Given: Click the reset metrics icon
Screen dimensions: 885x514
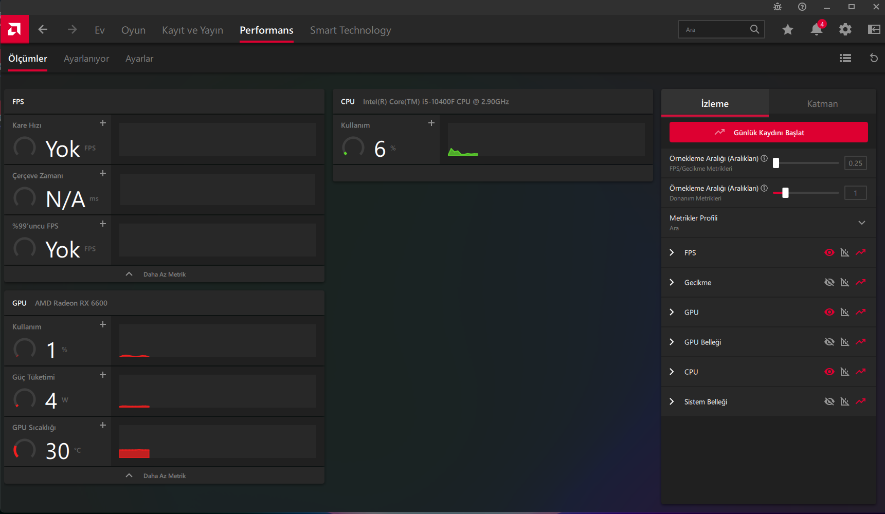Looking at the screenshot, I should click(x=874, y=58).
